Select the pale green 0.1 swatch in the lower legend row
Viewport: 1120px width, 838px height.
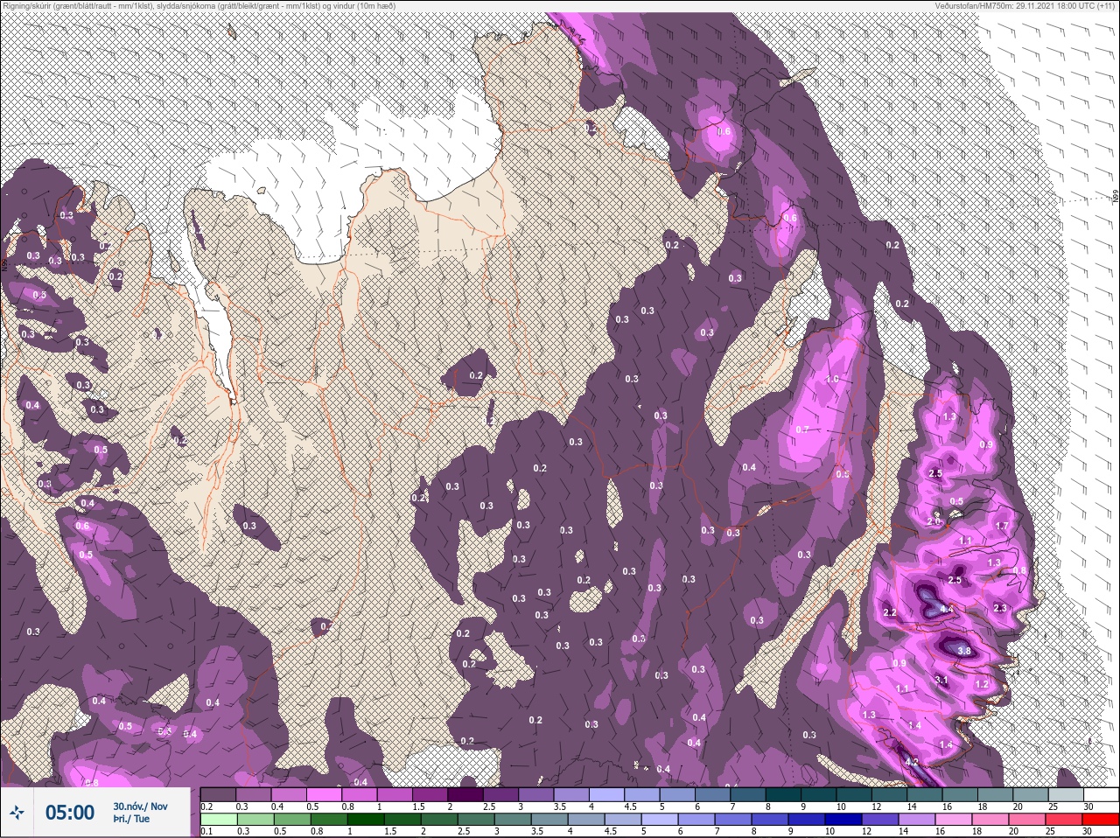coord(218,820)
